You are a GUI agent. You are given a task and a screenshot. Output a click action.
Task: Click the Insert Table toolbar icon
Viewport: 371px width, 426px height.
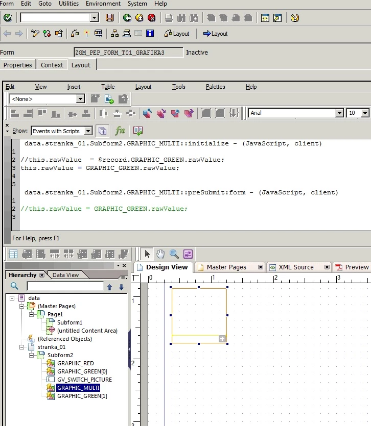(x=13, y=254)
